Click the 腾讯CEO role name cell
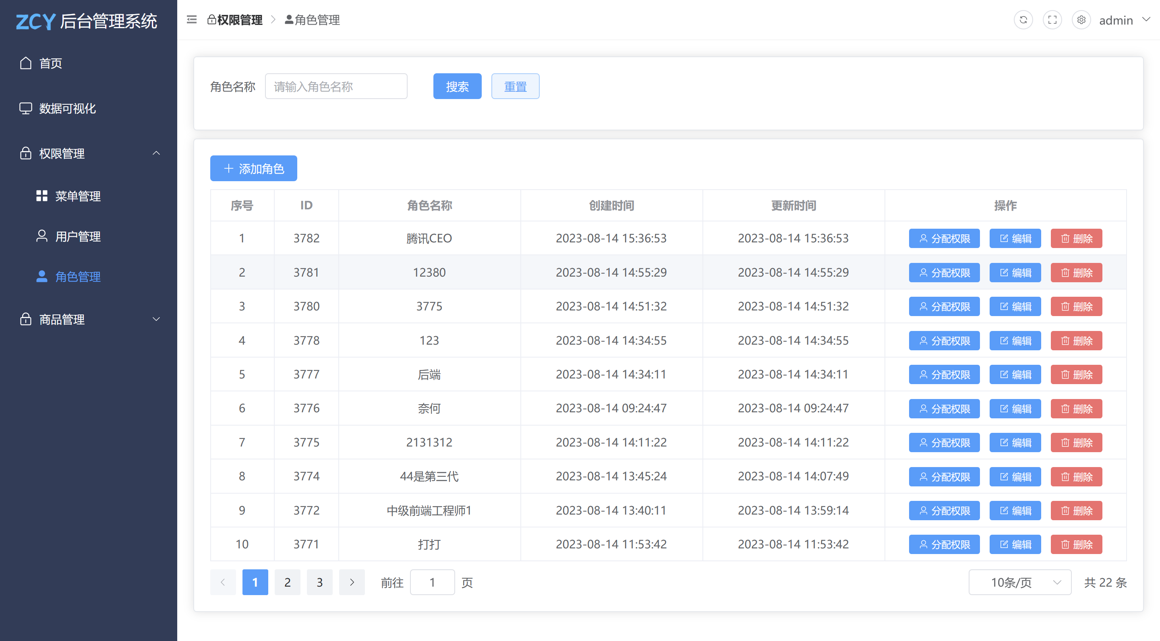Image resolution: width=1160 pixels, height=641 pixels. click(x=429, y=238)
